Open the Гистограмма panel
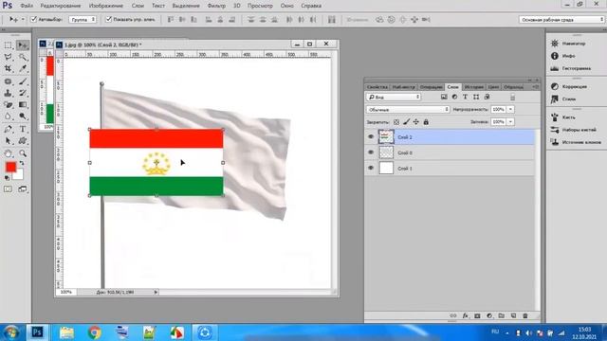This screenshot has height=341, width=607. 571,68
